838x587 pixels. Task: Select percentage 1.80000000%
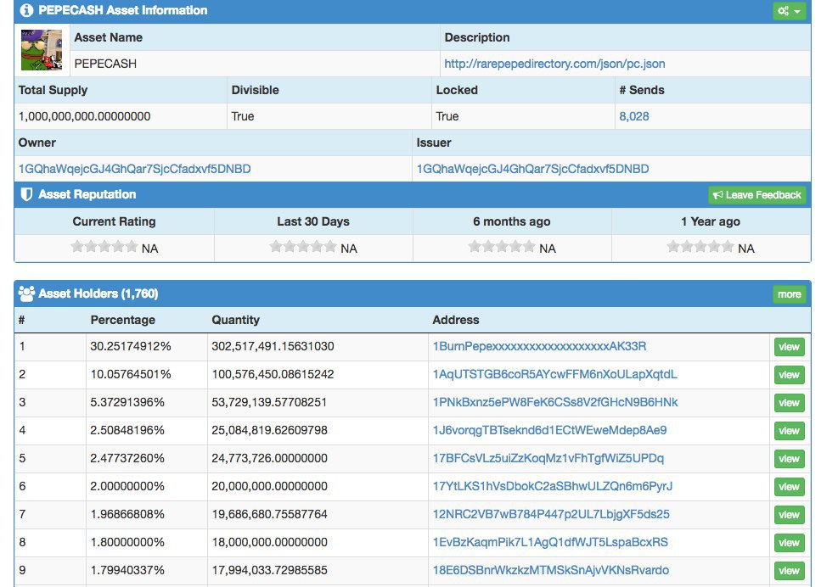[x=127, y=542]
